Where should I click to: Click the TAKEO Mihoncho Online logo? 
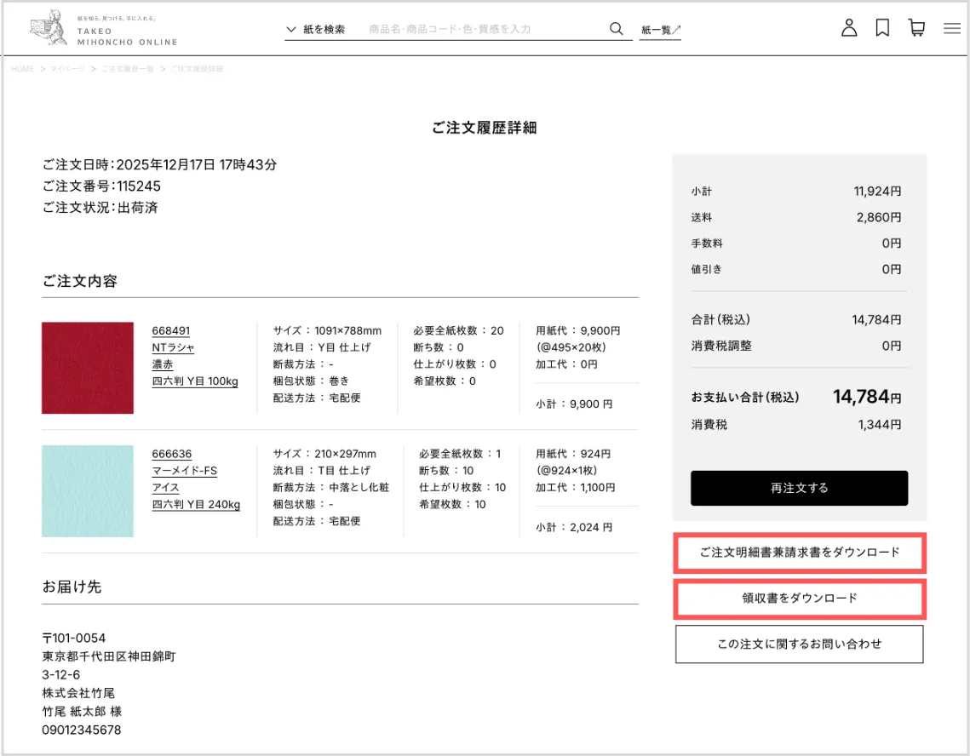(103, 30)
